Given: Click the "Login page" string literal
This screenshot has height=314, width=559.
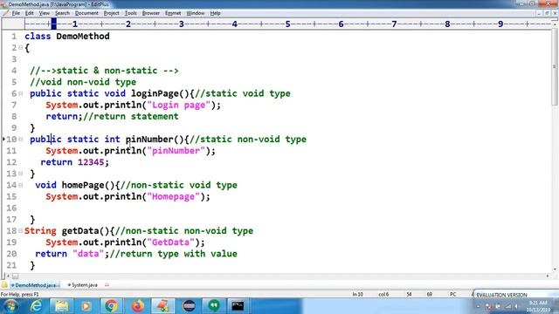Looking at the screenshot, I should click(x=179, y=105).
